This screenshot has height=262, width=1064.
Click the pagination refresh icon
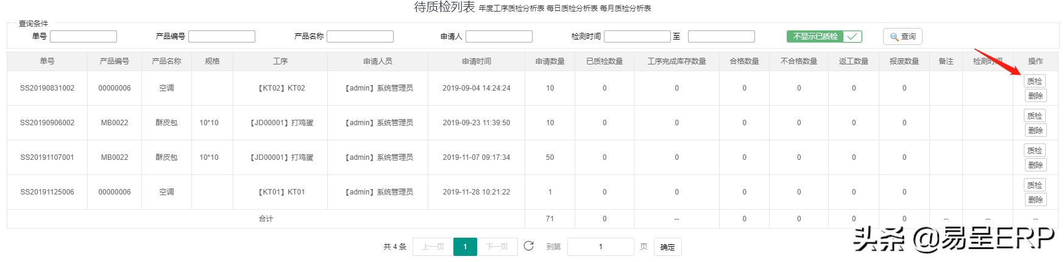click(528, 246)
